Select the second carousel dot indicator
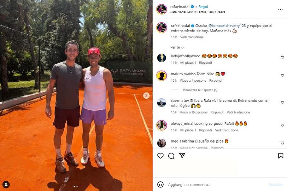 [x=77, y=187]
